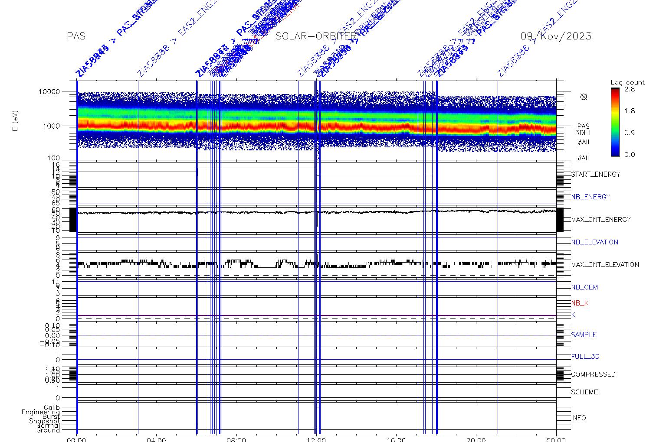Click the Calib mode label
This screenshot has width=656, height=442.
(x=52, y=408)
